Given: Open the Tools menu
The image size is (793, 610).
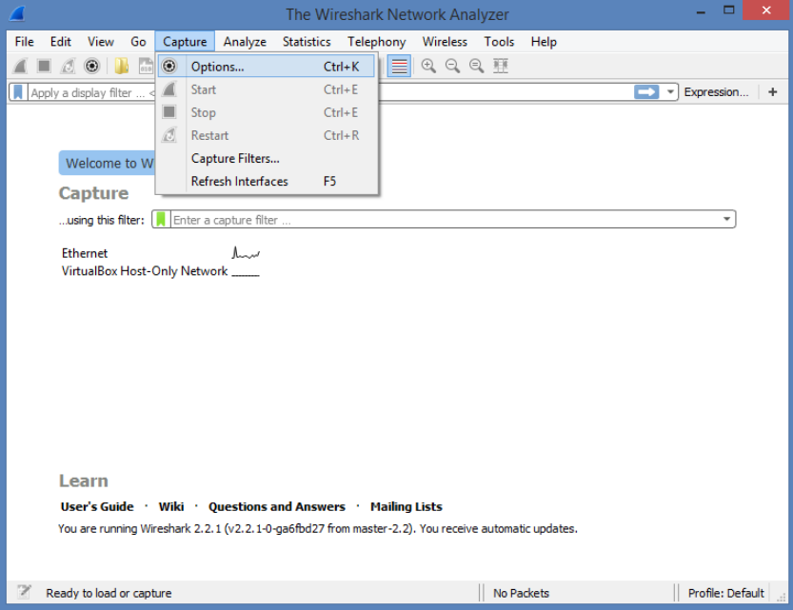Looking at the screenshot, I should (x=499, y=42).
